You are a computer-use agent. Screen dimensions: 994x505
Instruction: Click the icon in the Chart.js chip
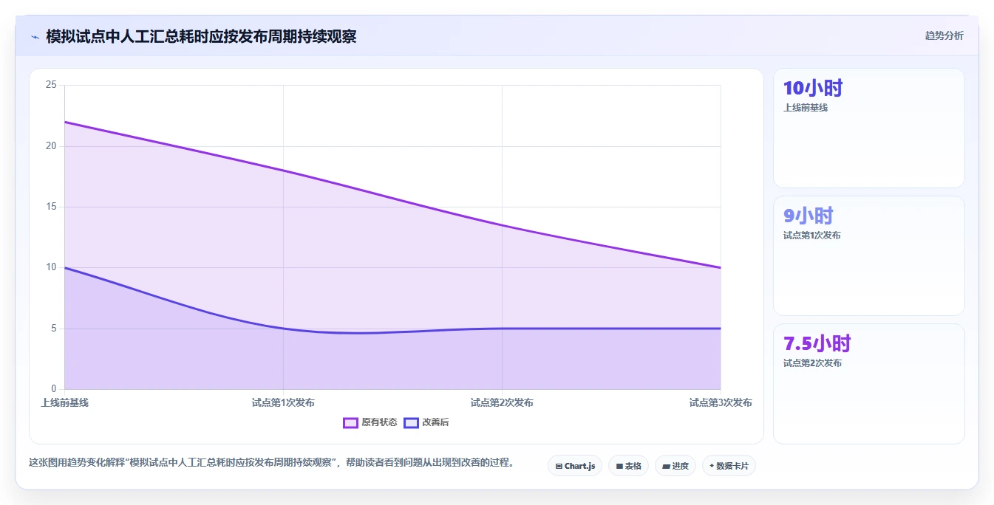559,467
